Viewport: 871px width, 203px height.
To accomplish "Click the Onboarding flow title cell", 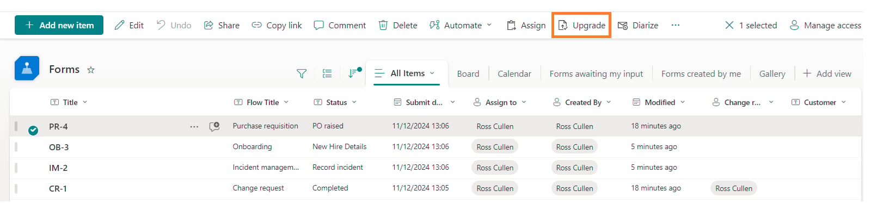I will pos(252,146).
